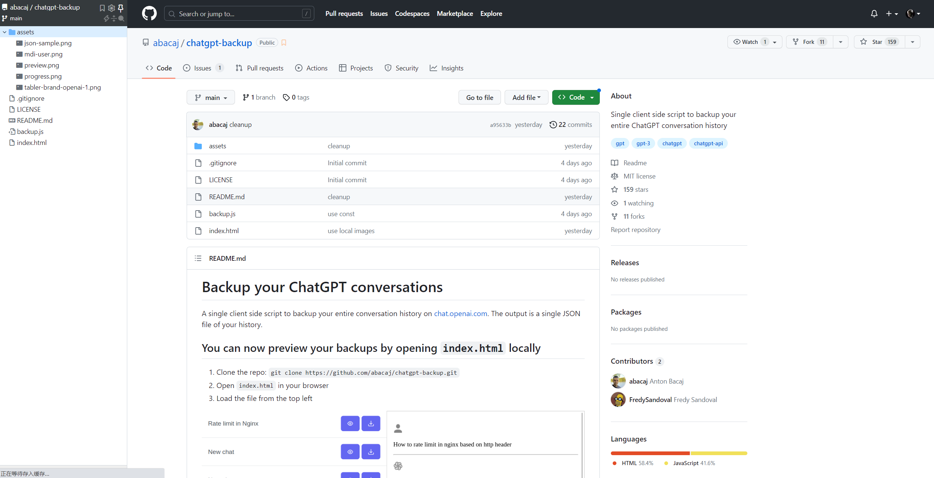This screenshot has width=934, height=478.
Task: Select backup.js in sidebar tree
Action: point(30,132)
